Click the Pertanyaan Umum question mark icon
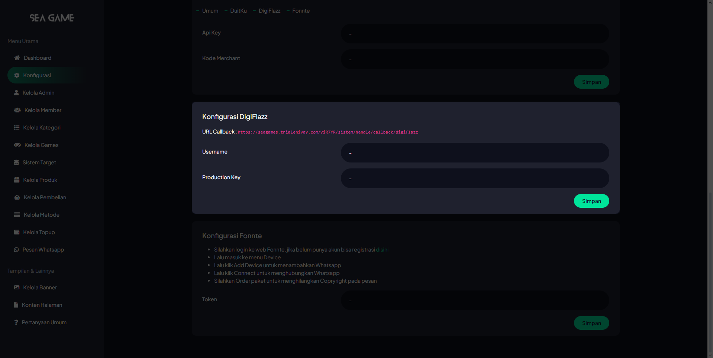The width and height of the screenshot is (713, 358). [x=16, y=322]
